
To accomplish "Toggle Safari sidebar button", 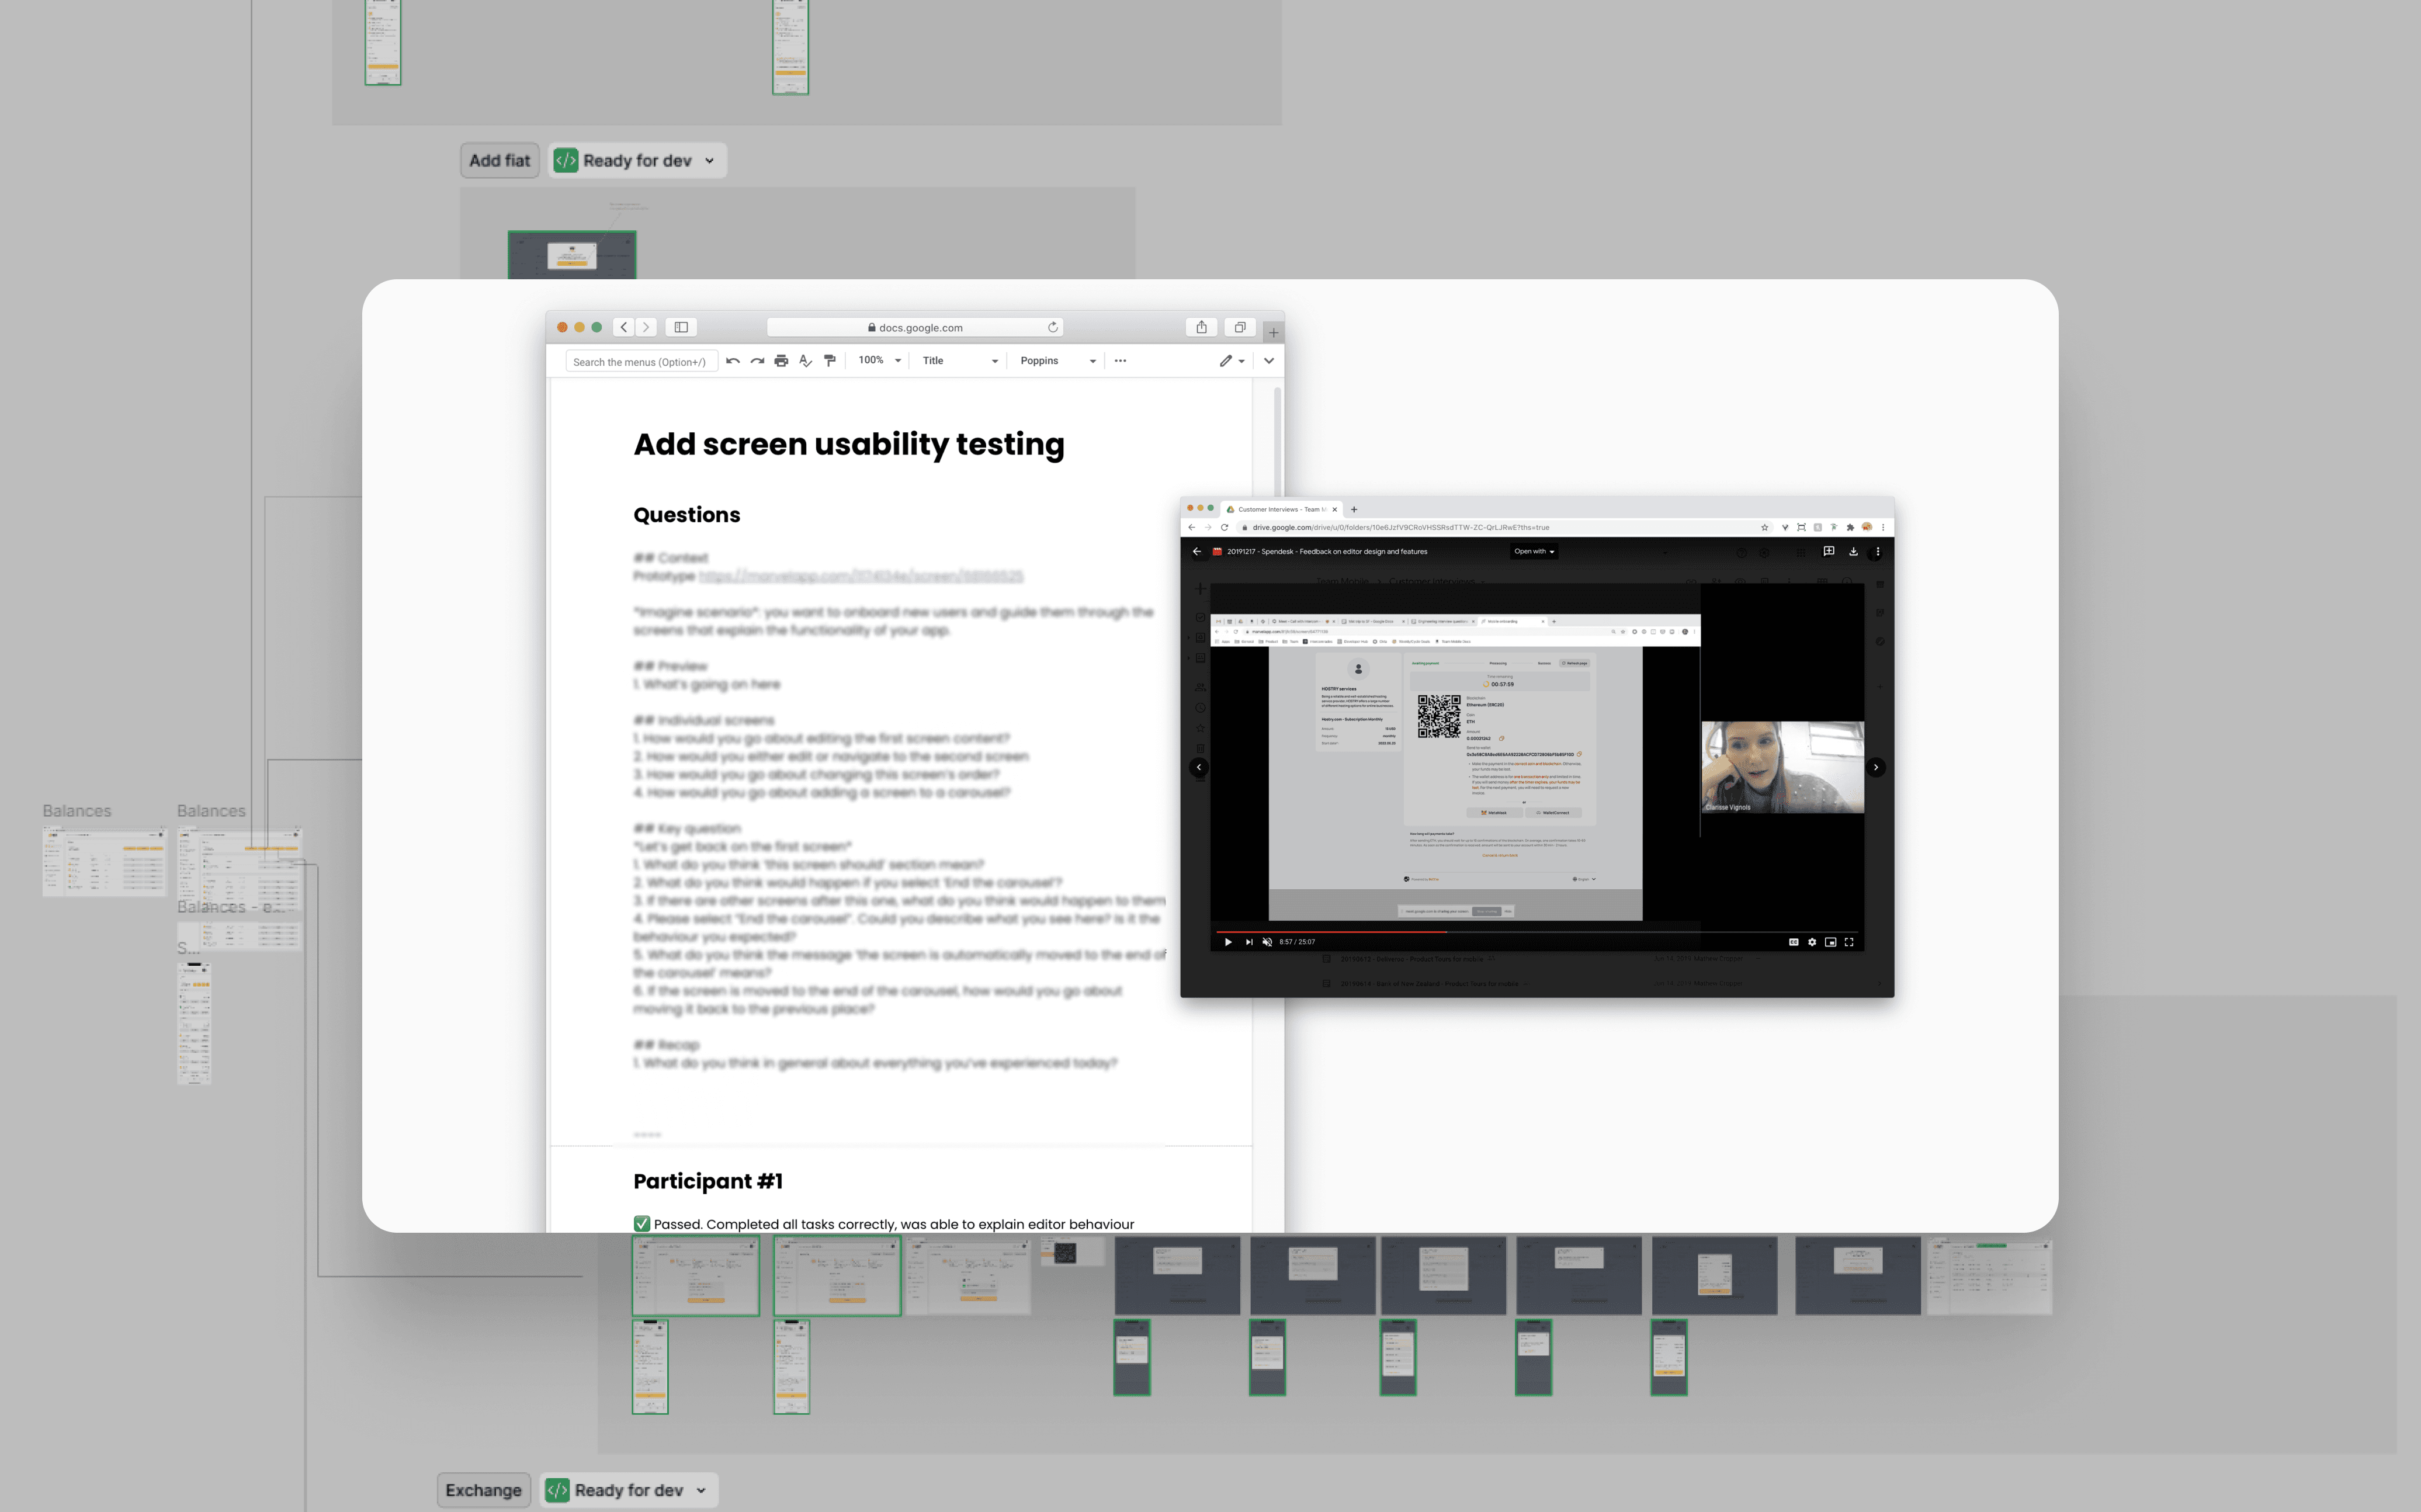I will coord(681,327).
